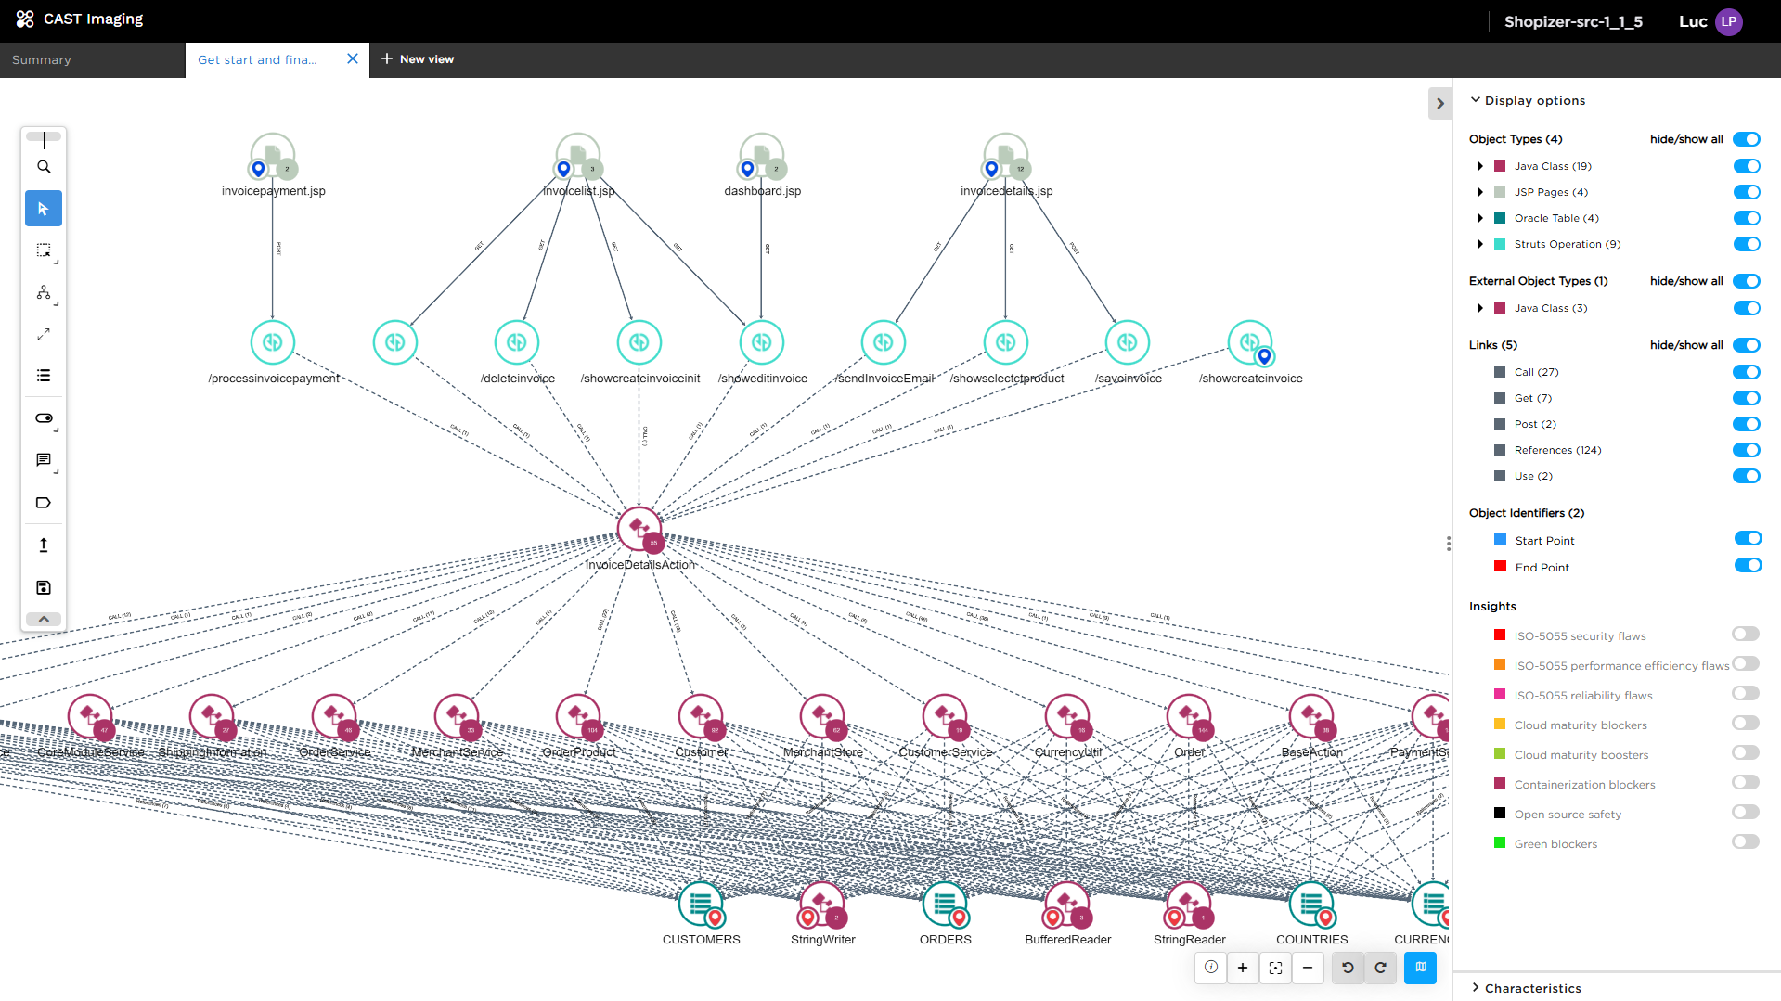Disable the JSP Pages object type toggle
Image resolution: width=1781 pixels, height=1001 pixels.
click(1746, 192)
